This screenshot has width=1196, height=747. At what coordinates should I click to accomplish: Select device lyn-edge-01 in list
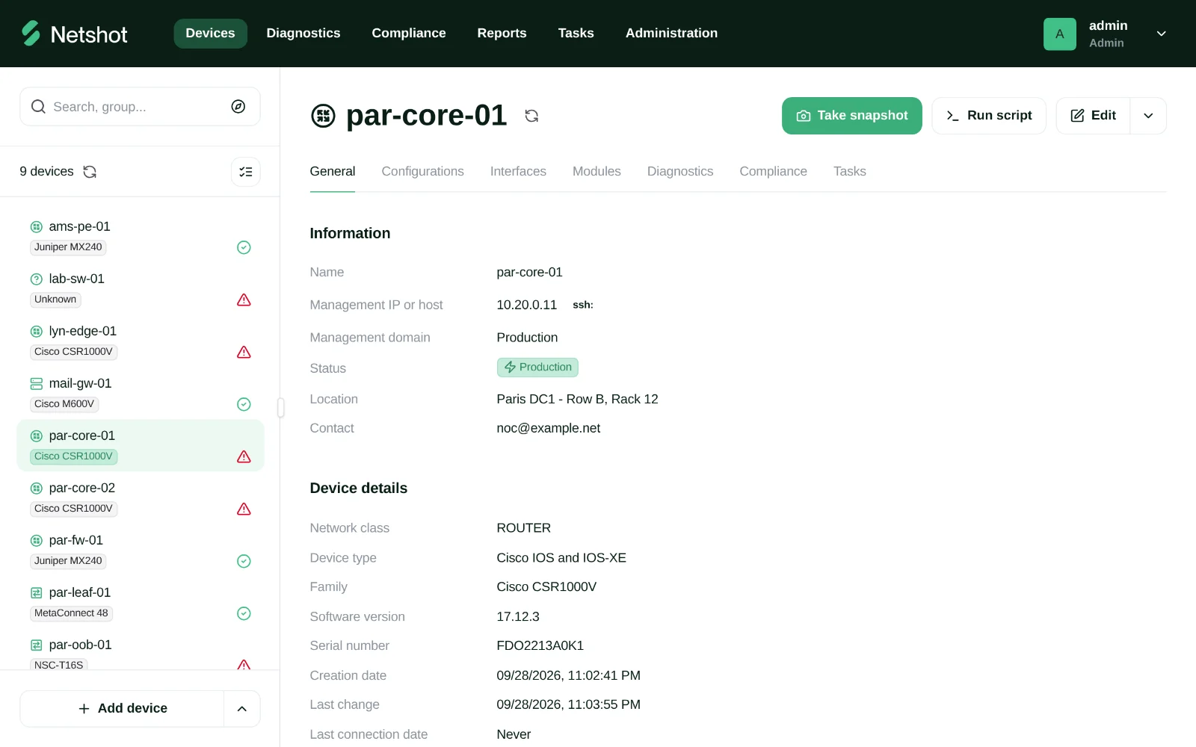coord(141,341)
